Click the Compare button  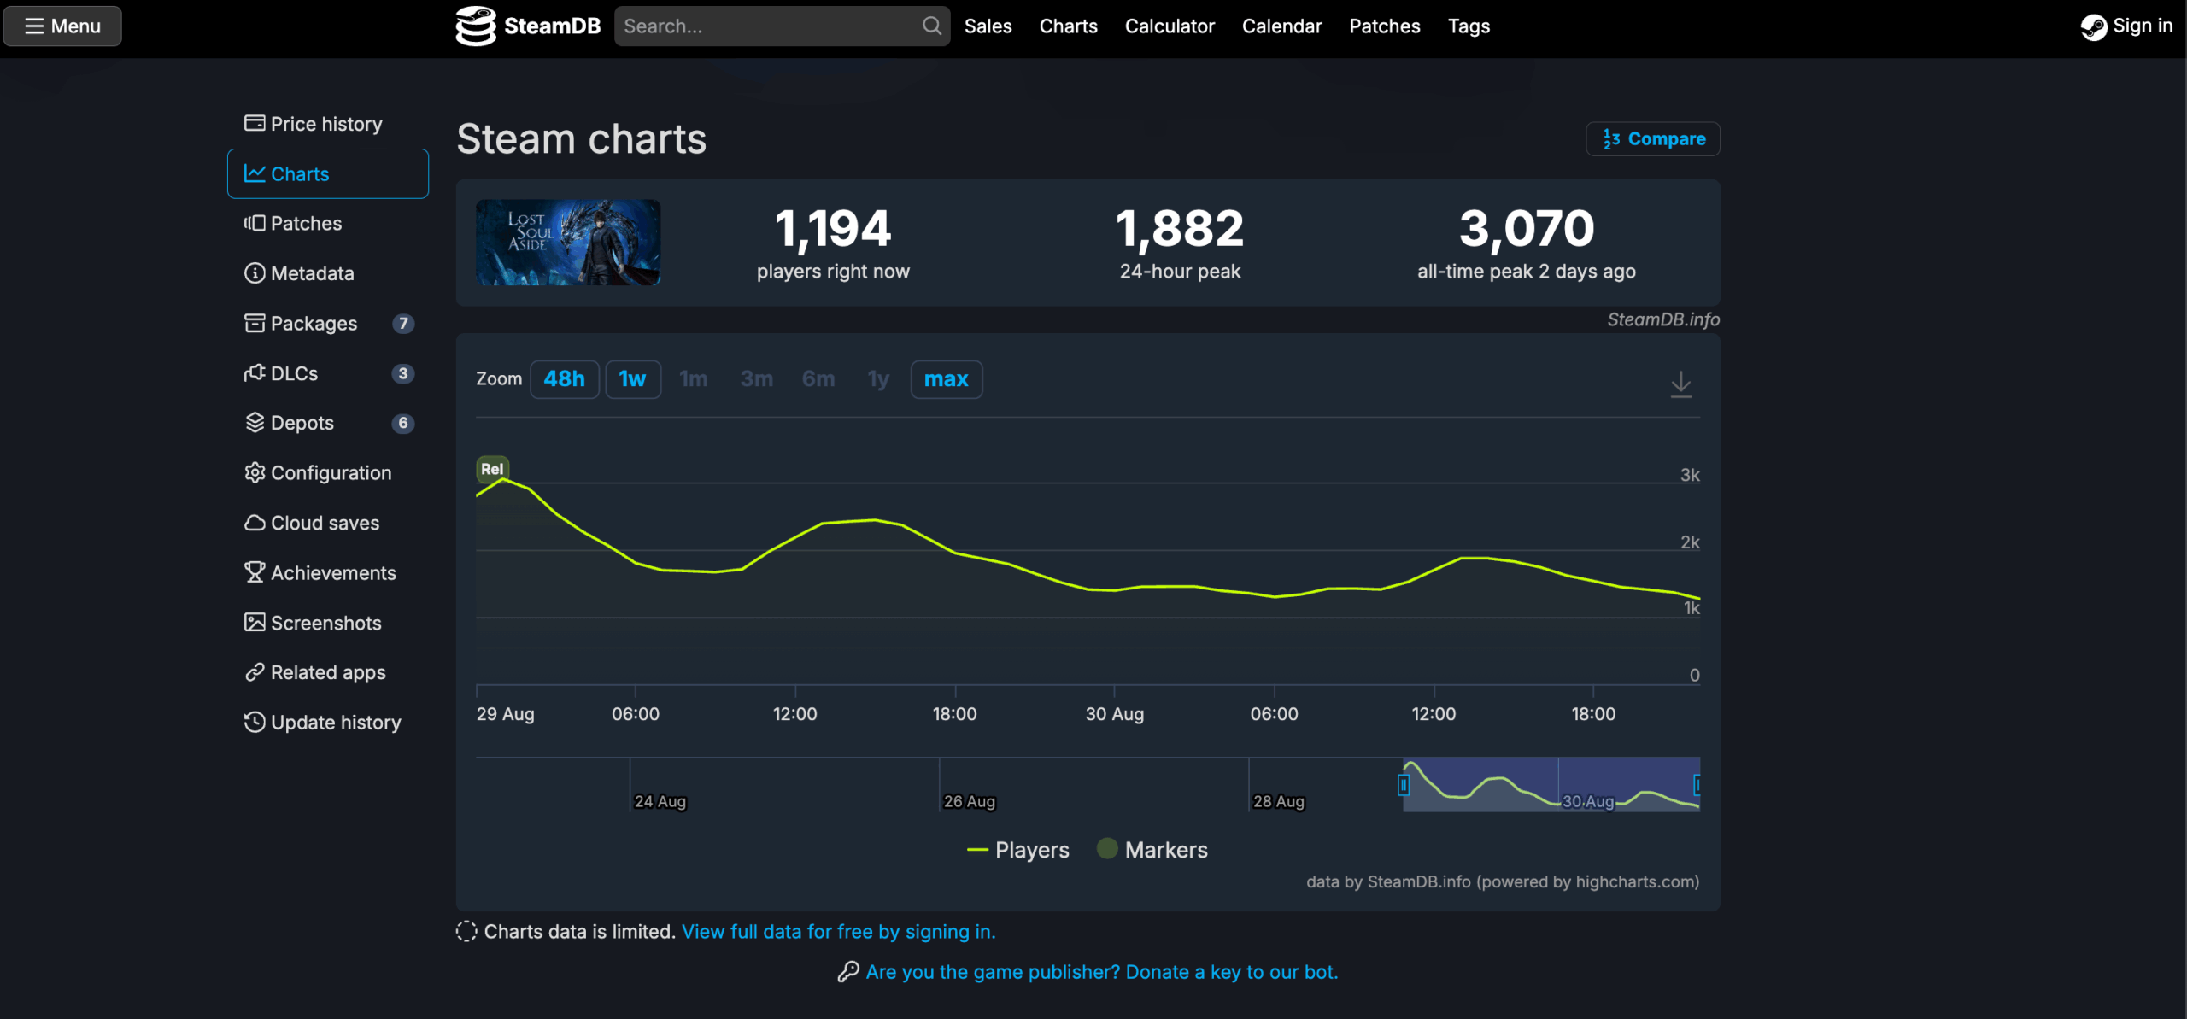click(x=1652, y=138)
